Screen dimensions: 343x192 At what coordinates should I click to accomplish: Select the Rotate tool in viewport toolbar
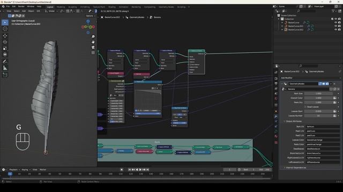click(x=5, y=42)
